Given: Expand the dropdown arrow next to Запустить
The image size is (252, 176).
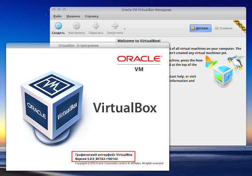Looking at the screenshot, I should (124, 29).
